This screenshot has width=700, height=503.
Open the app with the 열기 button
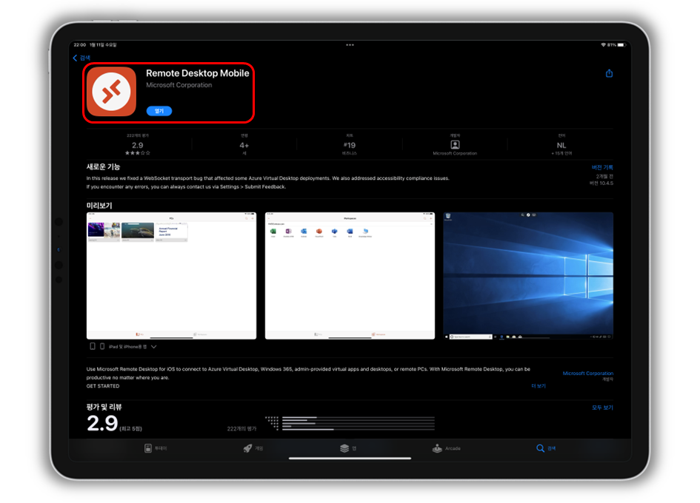pyautogui.click(x=159, y=111)
